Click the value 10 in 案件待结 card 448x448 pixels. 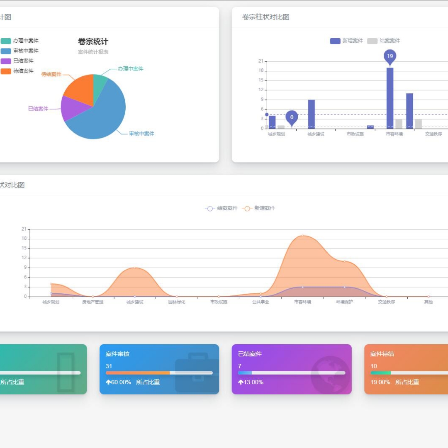coord(374,366)
